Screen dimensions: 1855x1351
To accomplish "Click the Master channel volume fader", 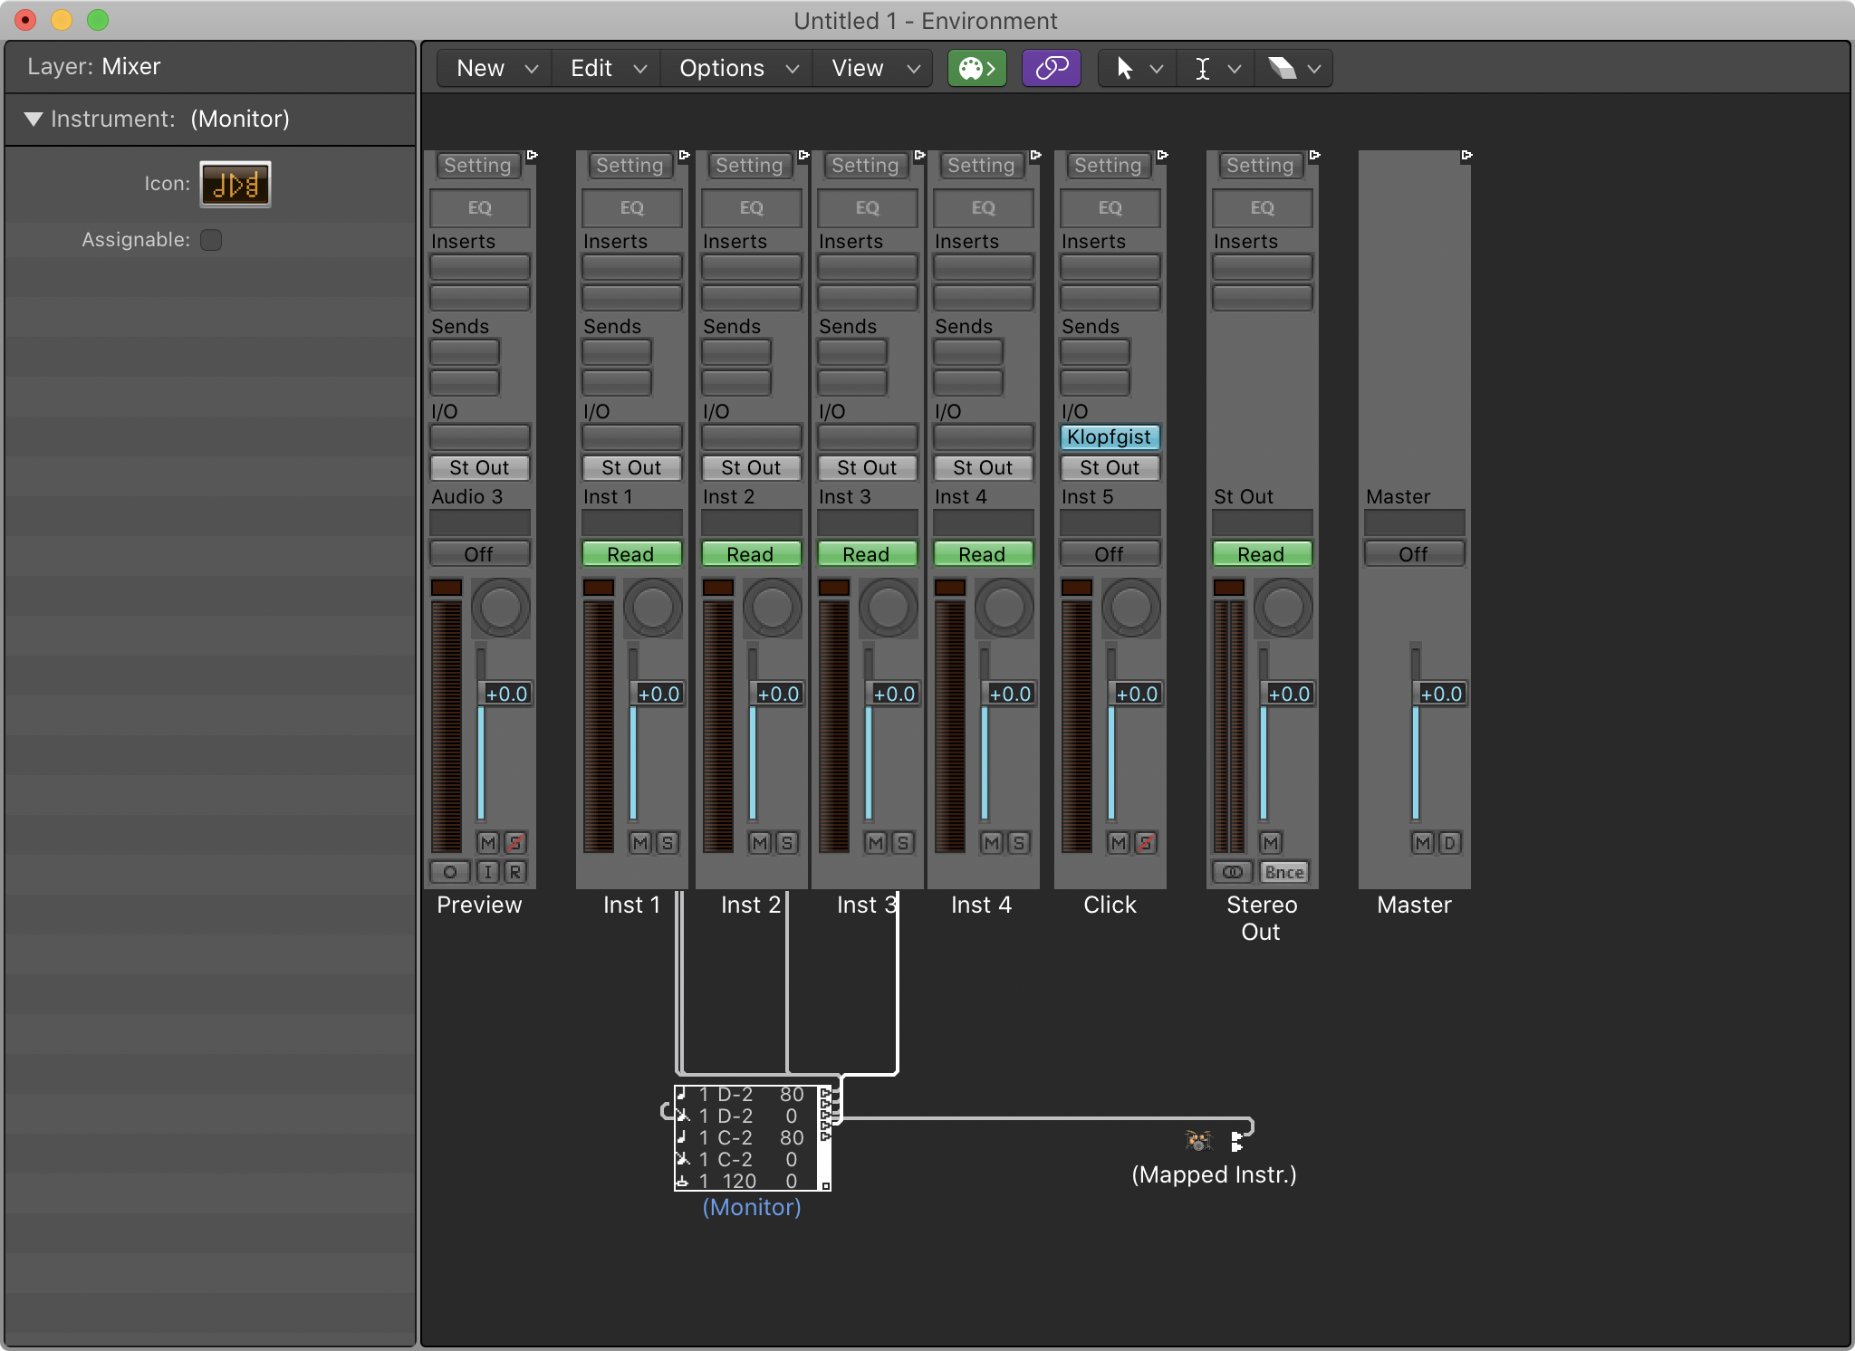I will 1440,694.
